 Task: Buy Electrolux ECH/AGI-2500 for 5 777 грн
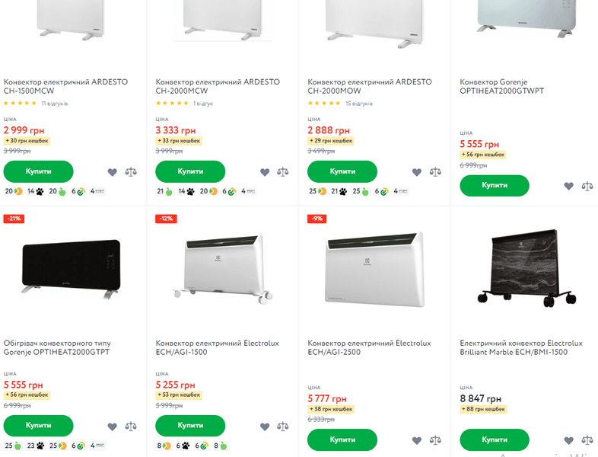[x=342, y=439]
